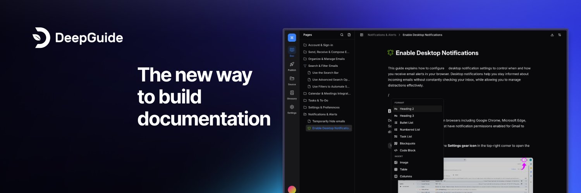The image size is (581, 193).
Task: Choose Bullet List from format menu
Action: pos(417,123)
